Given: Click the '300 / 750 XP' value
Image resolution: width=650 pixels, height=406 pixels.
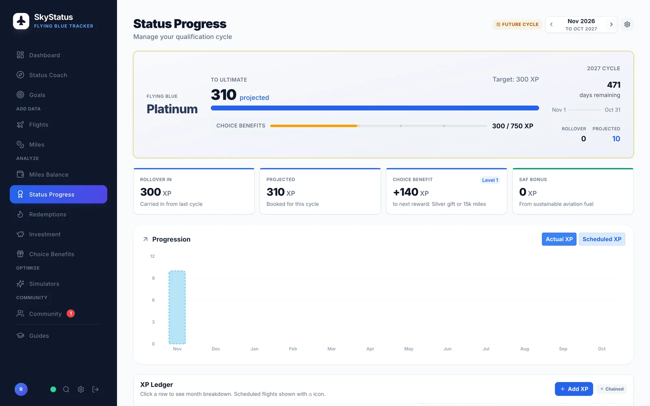Looking at the screenshot, I should [x=513, y=126].
